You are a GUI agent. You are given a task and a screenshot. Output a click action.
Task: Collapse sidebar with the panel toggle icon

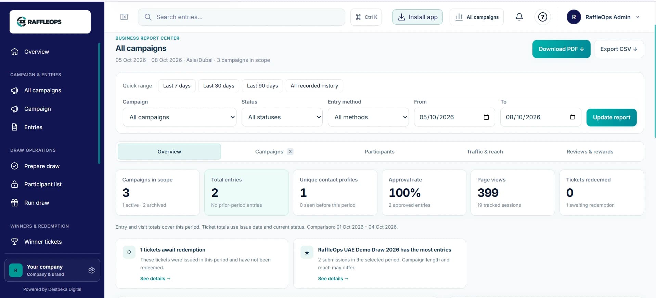[124, 17]
